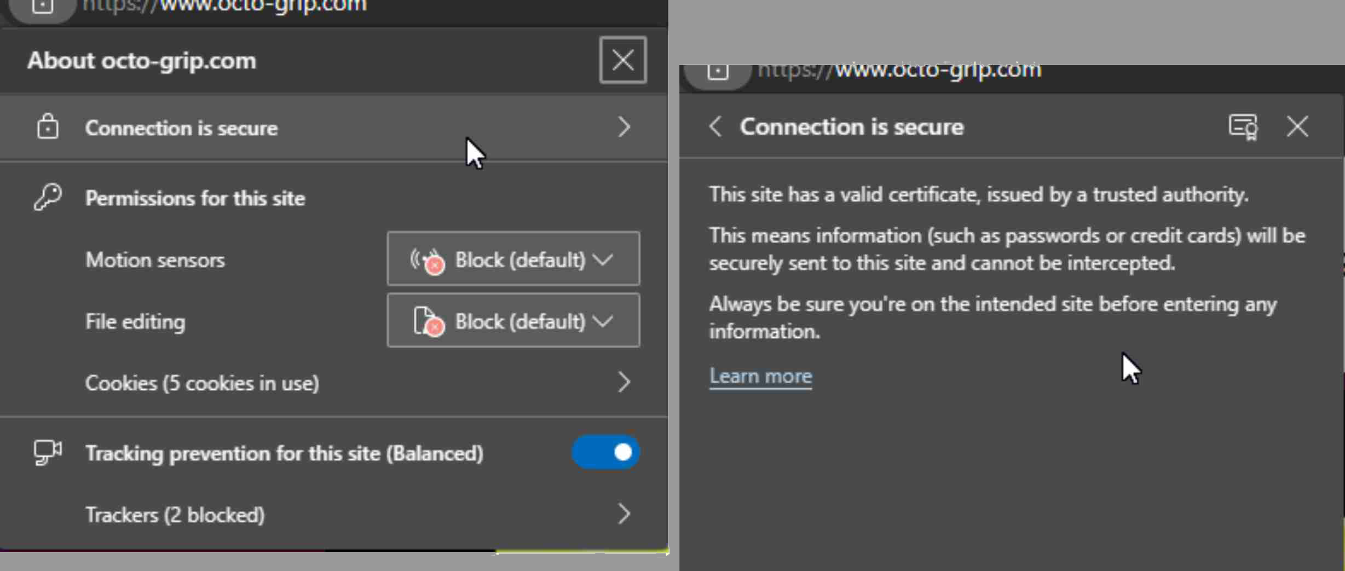Select the key icon for site permissions
1345x571 pixels.
pos(47,197)
